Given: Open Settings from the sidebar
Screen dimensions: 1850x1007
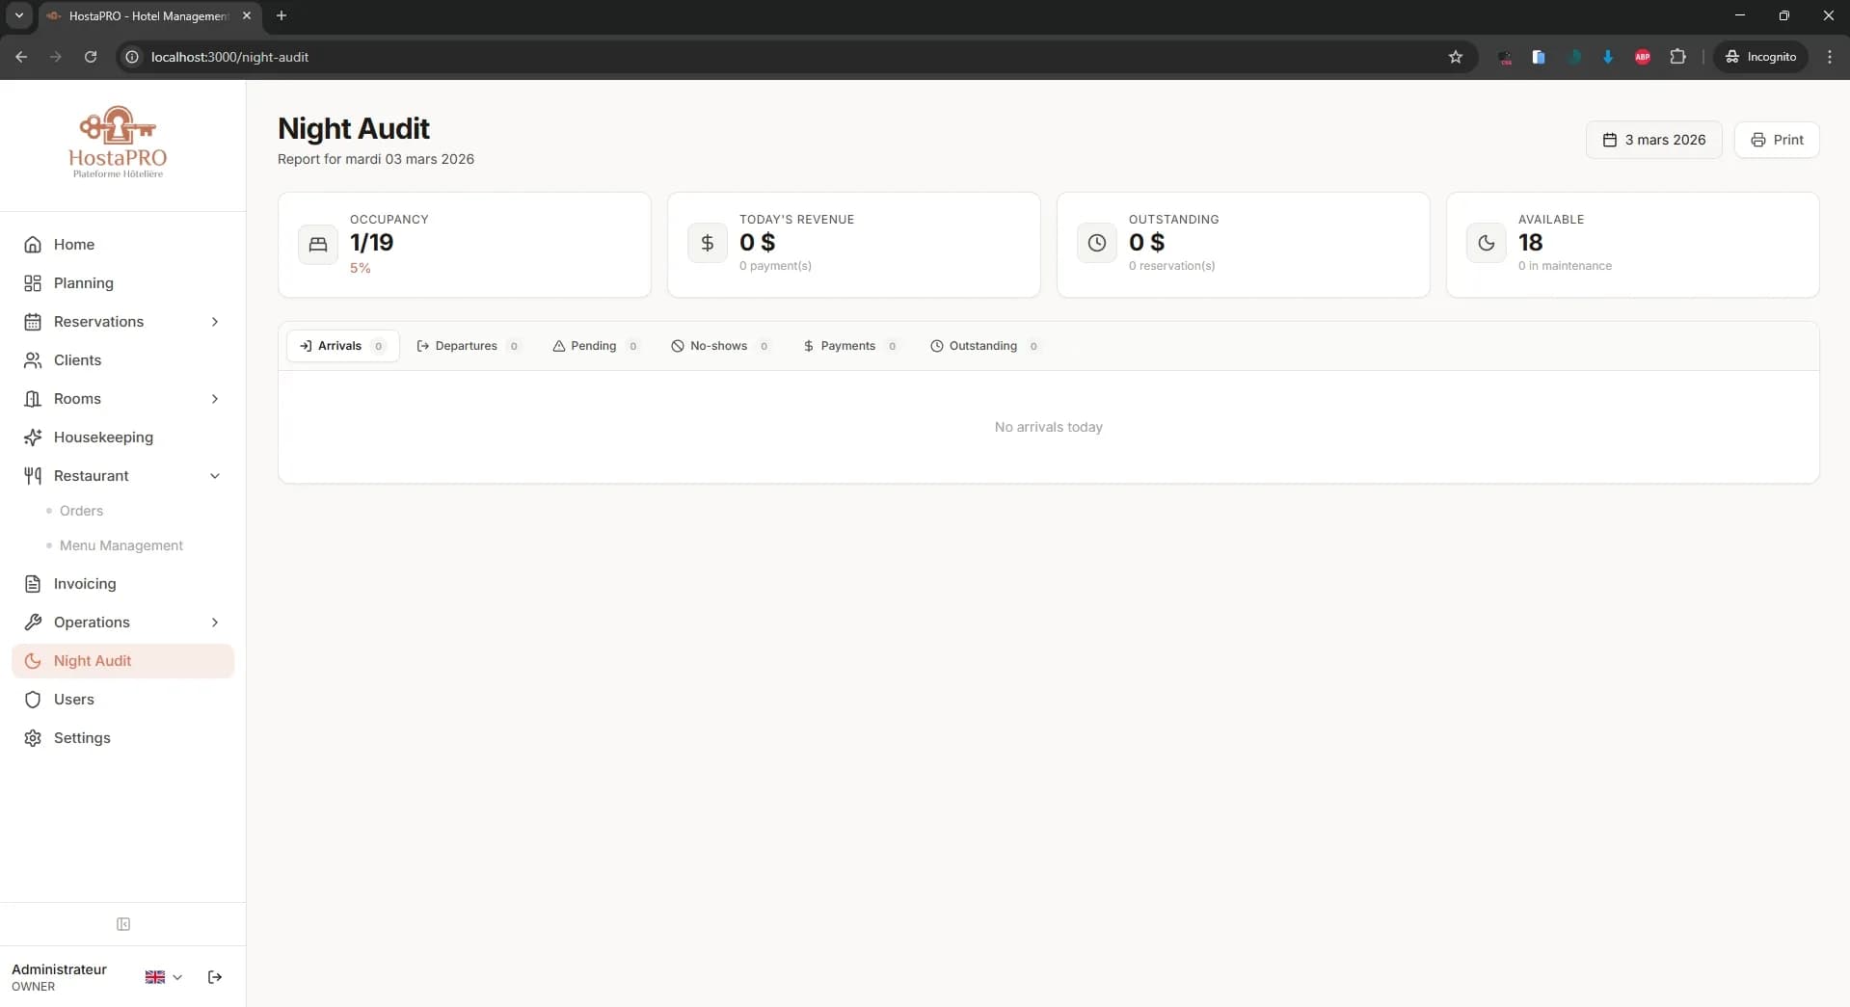Looking at the screenshot, I should (82, 738).
